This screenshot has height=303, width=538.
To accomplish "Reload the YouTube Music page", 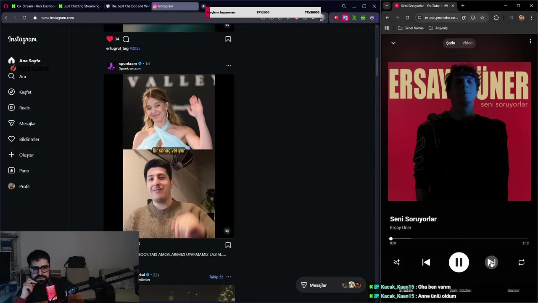I will (x=407, y=18).
